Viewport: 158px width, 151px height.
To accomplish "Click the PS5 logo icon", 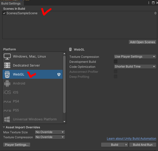I will [7, 111].
